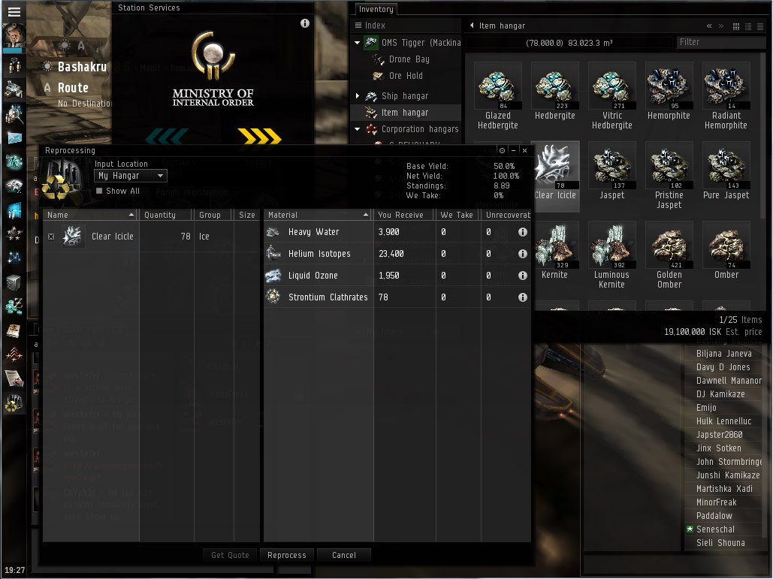The image size is (773, 579).
Task: Select Golden Omber stack
Action: coord(669,255)
